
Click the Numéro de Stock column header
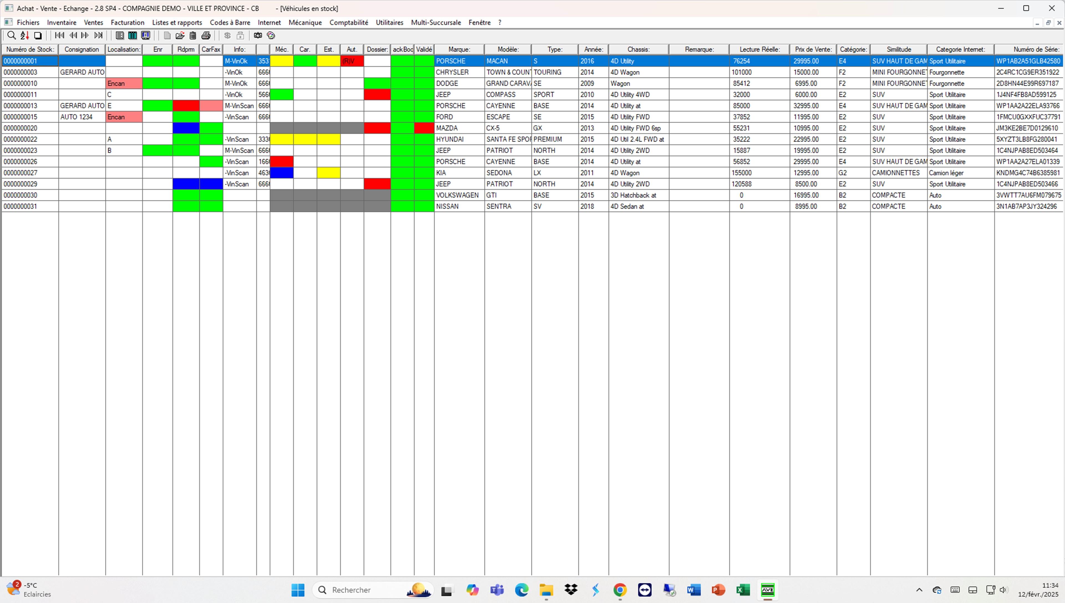coord(30,49)
